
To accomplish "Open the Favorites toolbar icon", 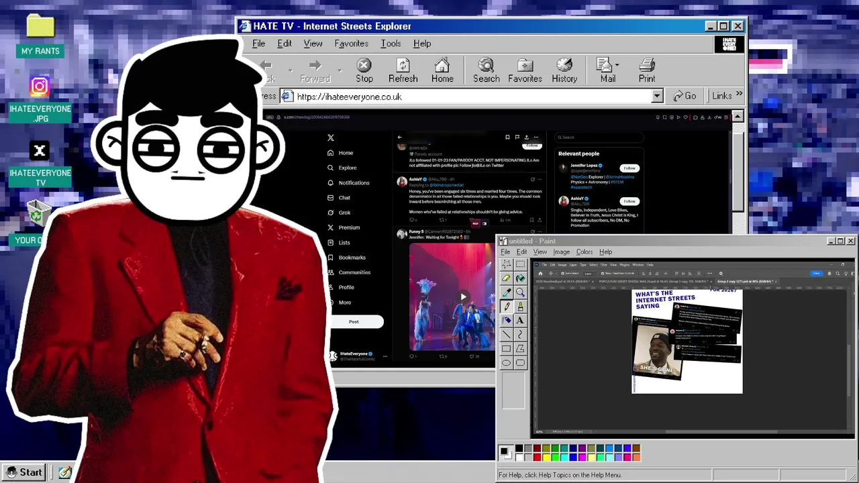I will 525,70.
